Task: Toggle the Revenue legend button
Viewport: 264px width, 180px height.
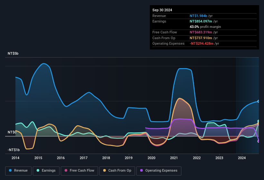Action: 18,171
